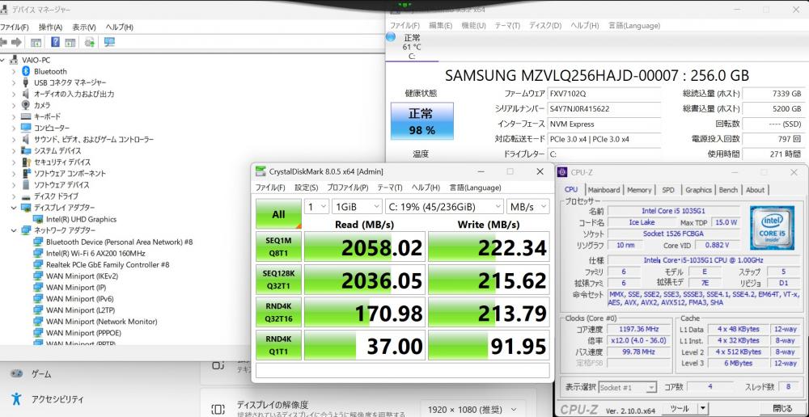Switch to the Memory tab in CPU-Z
This screenshot has height=417, width=809.
pyautogui.click(x=639, y=190)
